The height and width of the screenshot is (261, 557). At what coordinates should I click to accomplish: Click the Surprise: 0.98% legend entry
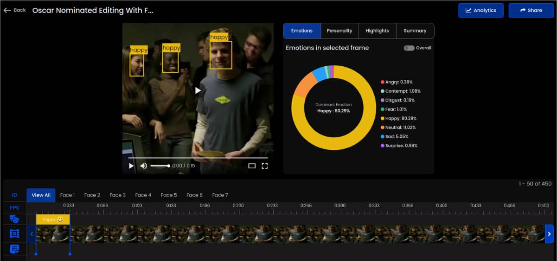399,146
